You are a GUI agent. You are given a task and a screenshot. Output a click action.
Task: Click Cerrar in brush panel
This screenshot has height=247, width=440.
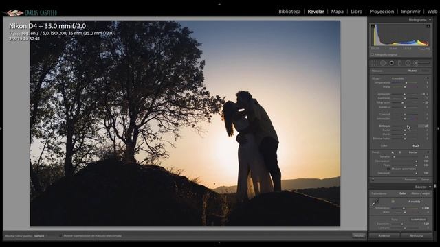pyautogui.click(x=425, y=180)
